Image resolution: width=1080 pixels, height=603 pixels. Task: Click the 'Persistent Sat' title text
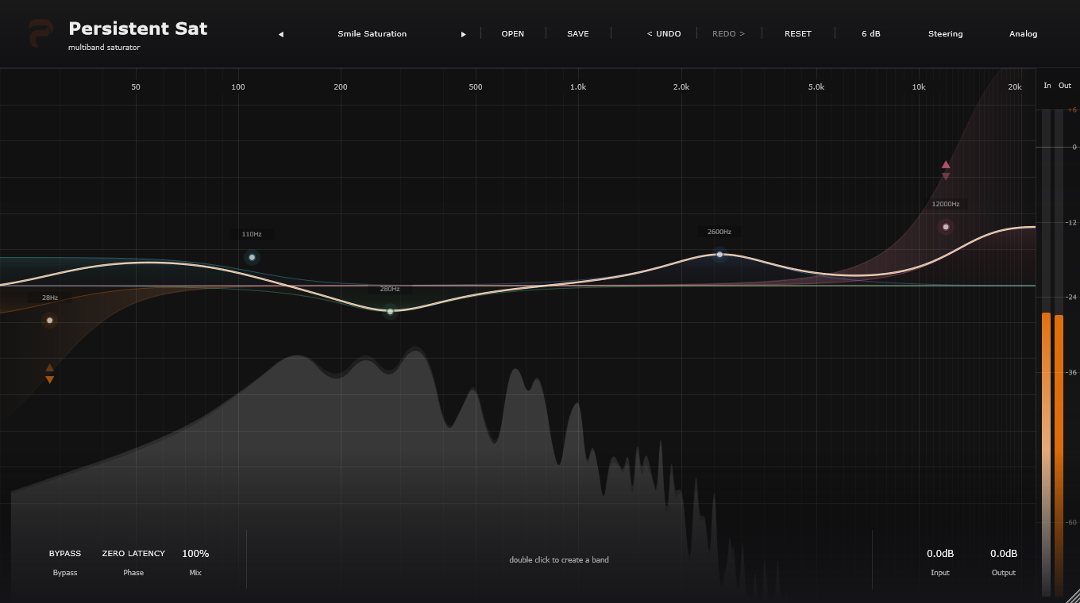click(x=138, y=29)
